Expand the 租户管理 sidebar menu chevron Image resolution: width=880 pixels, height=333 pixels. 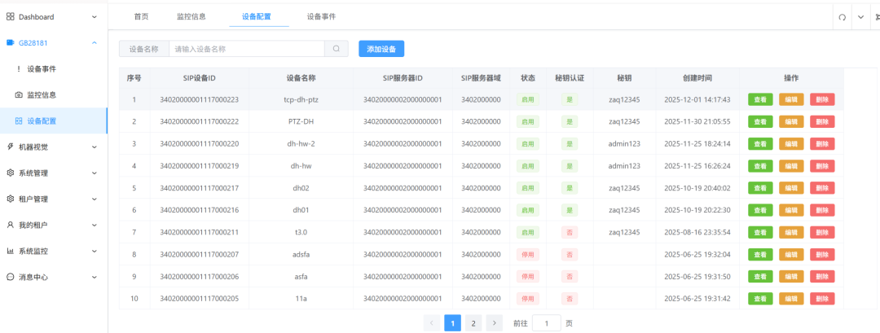click(x=95, y=199)
